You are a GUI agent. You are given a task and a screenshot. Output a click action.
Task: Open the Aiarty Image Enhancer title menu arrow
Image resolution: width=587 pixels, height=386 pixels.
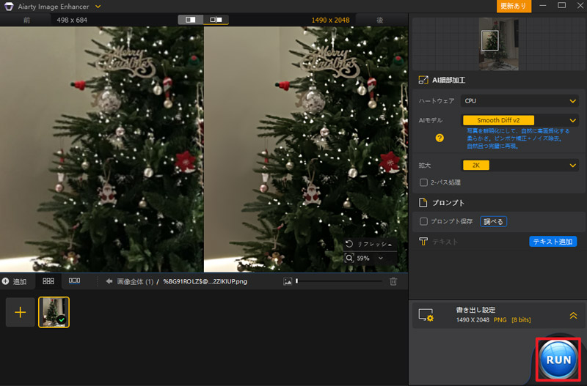[x=98, y=7]
